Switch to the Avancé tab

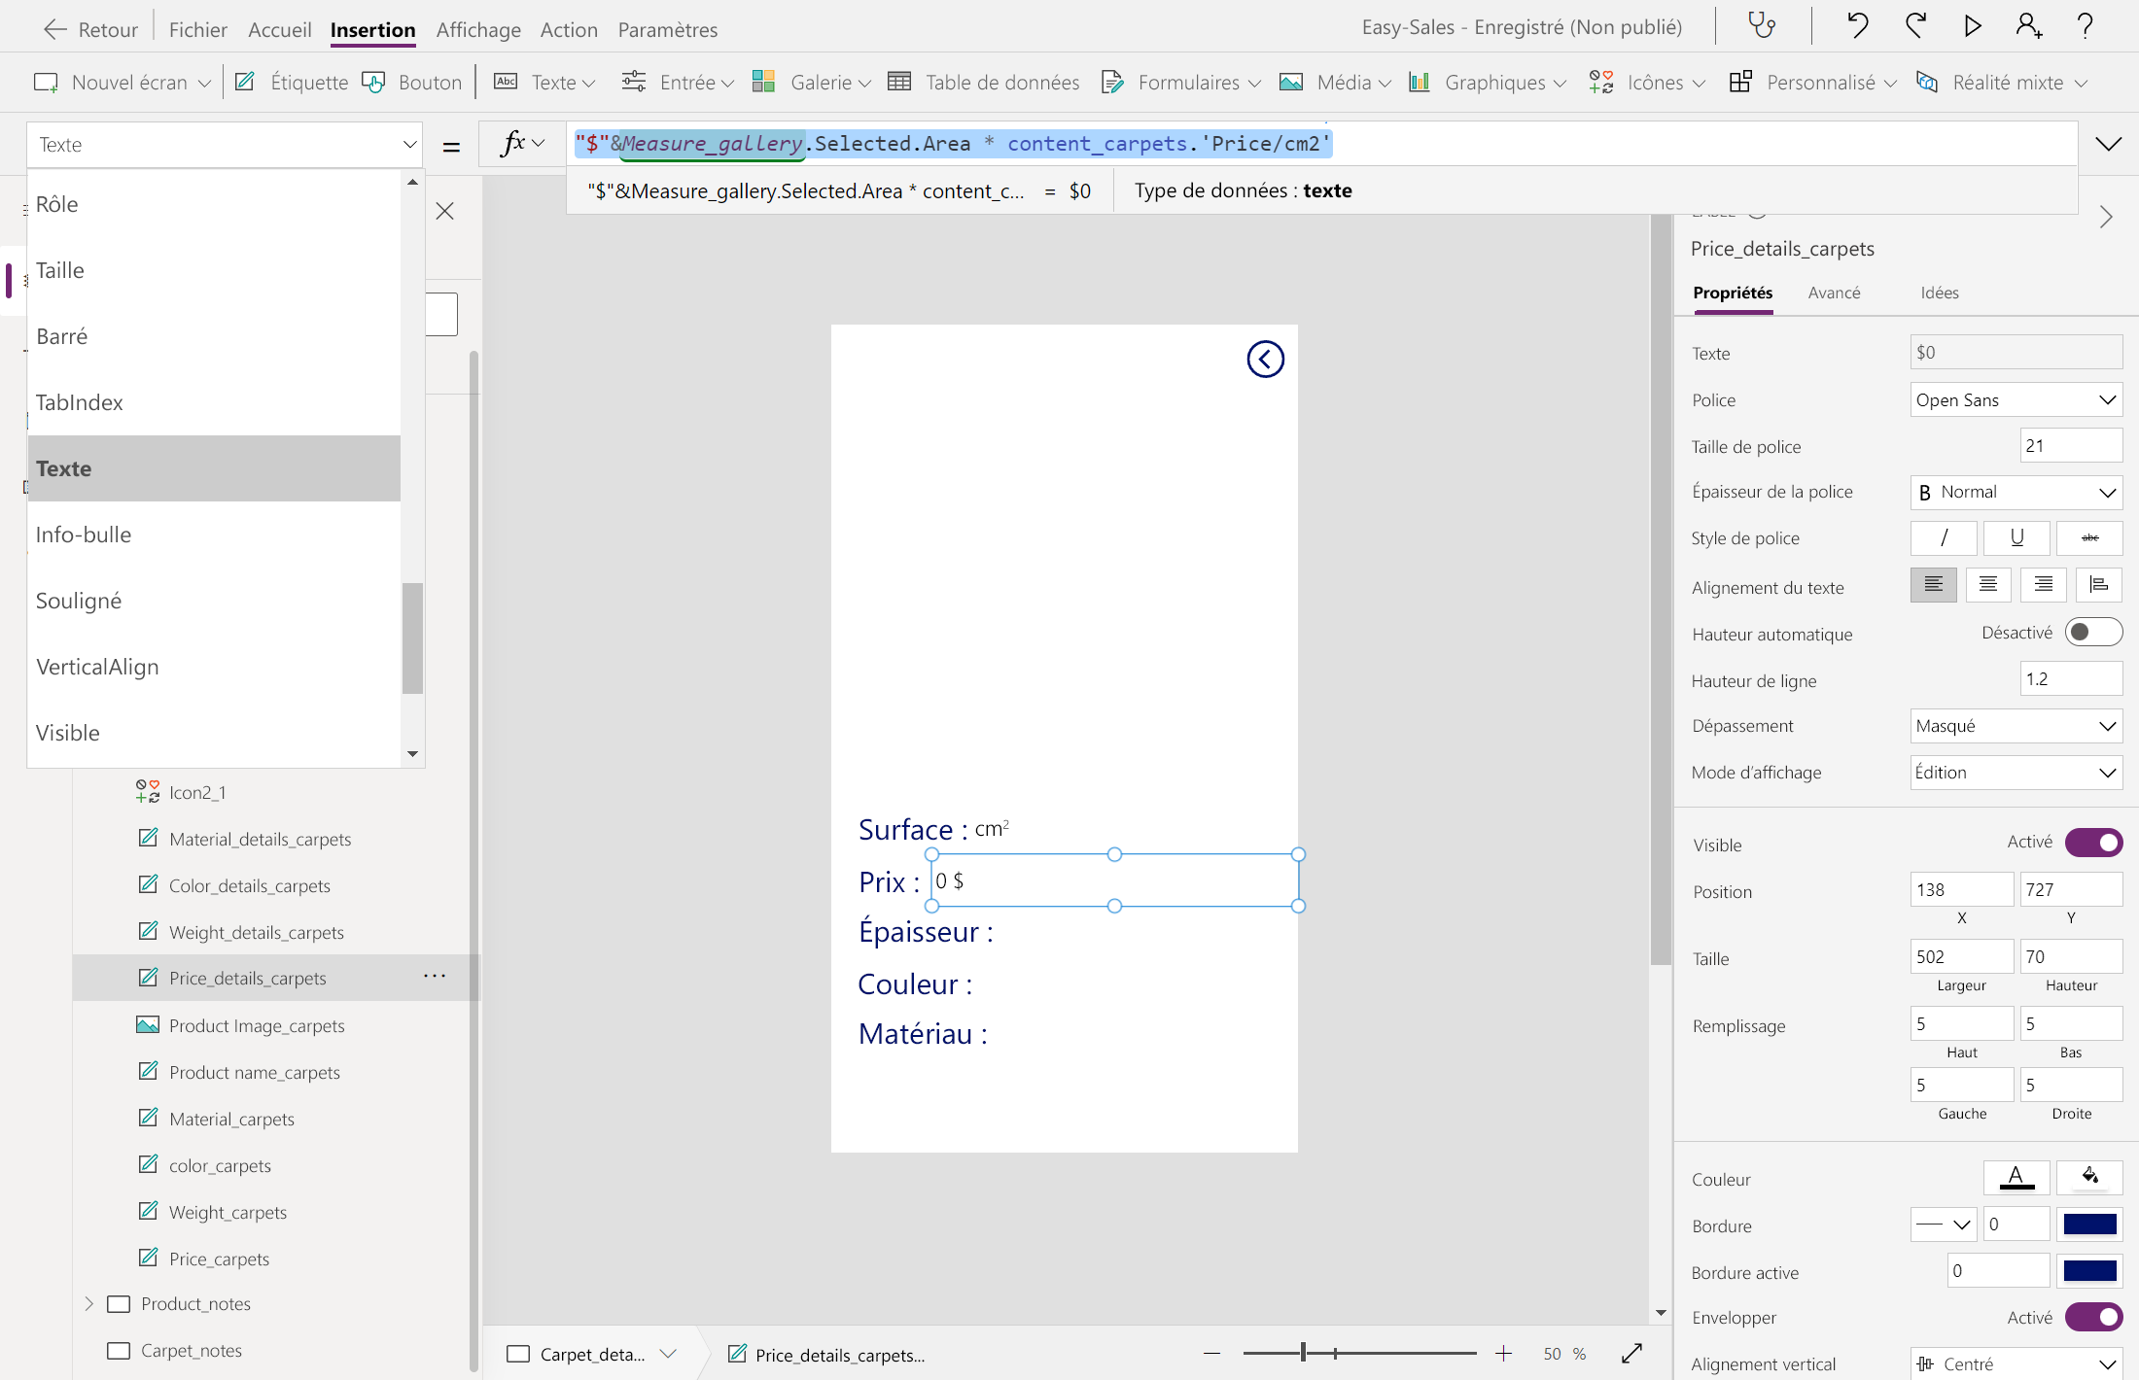pyautogui.click(x=1834, y=293)
